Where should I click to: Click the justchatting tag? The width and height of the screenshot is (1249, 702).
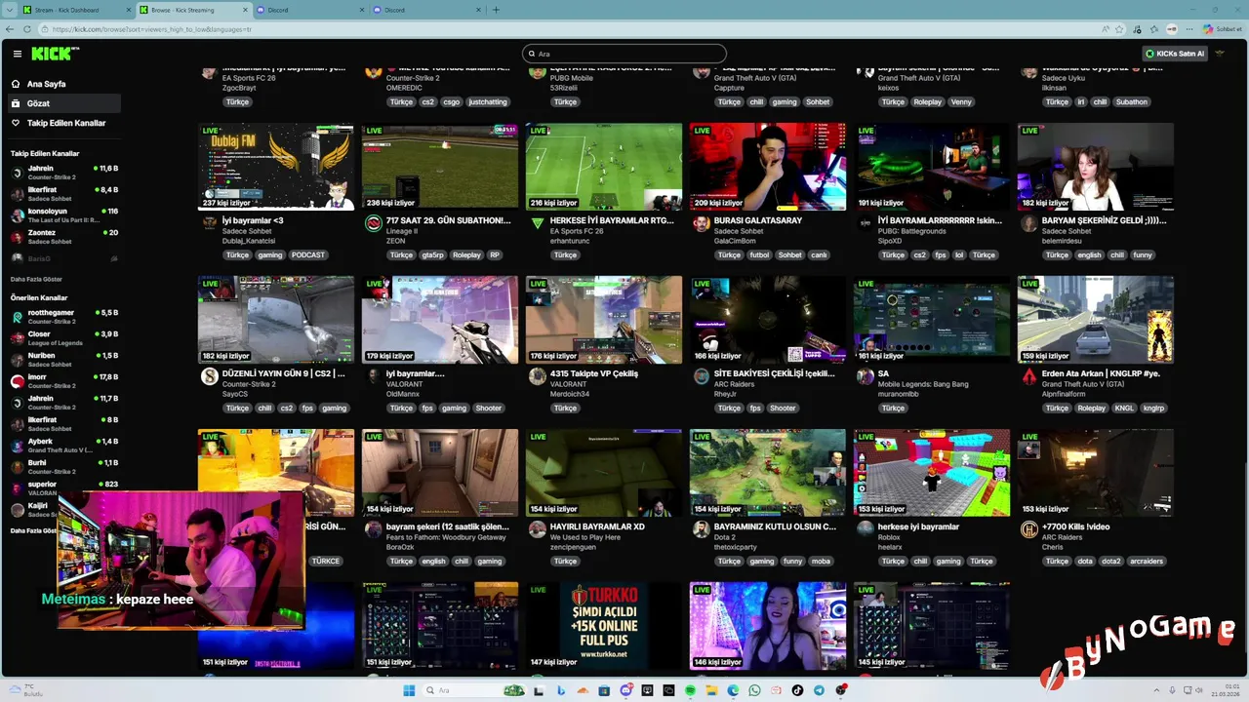pyautogui.click(x=488, y=101)
